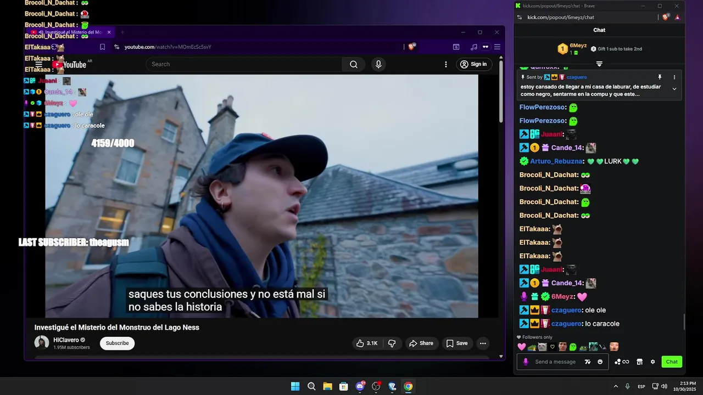The width and height of the screenshot is (703, 395).
Task: Subscribe to HiClavero channel
Action: point(117,343)
